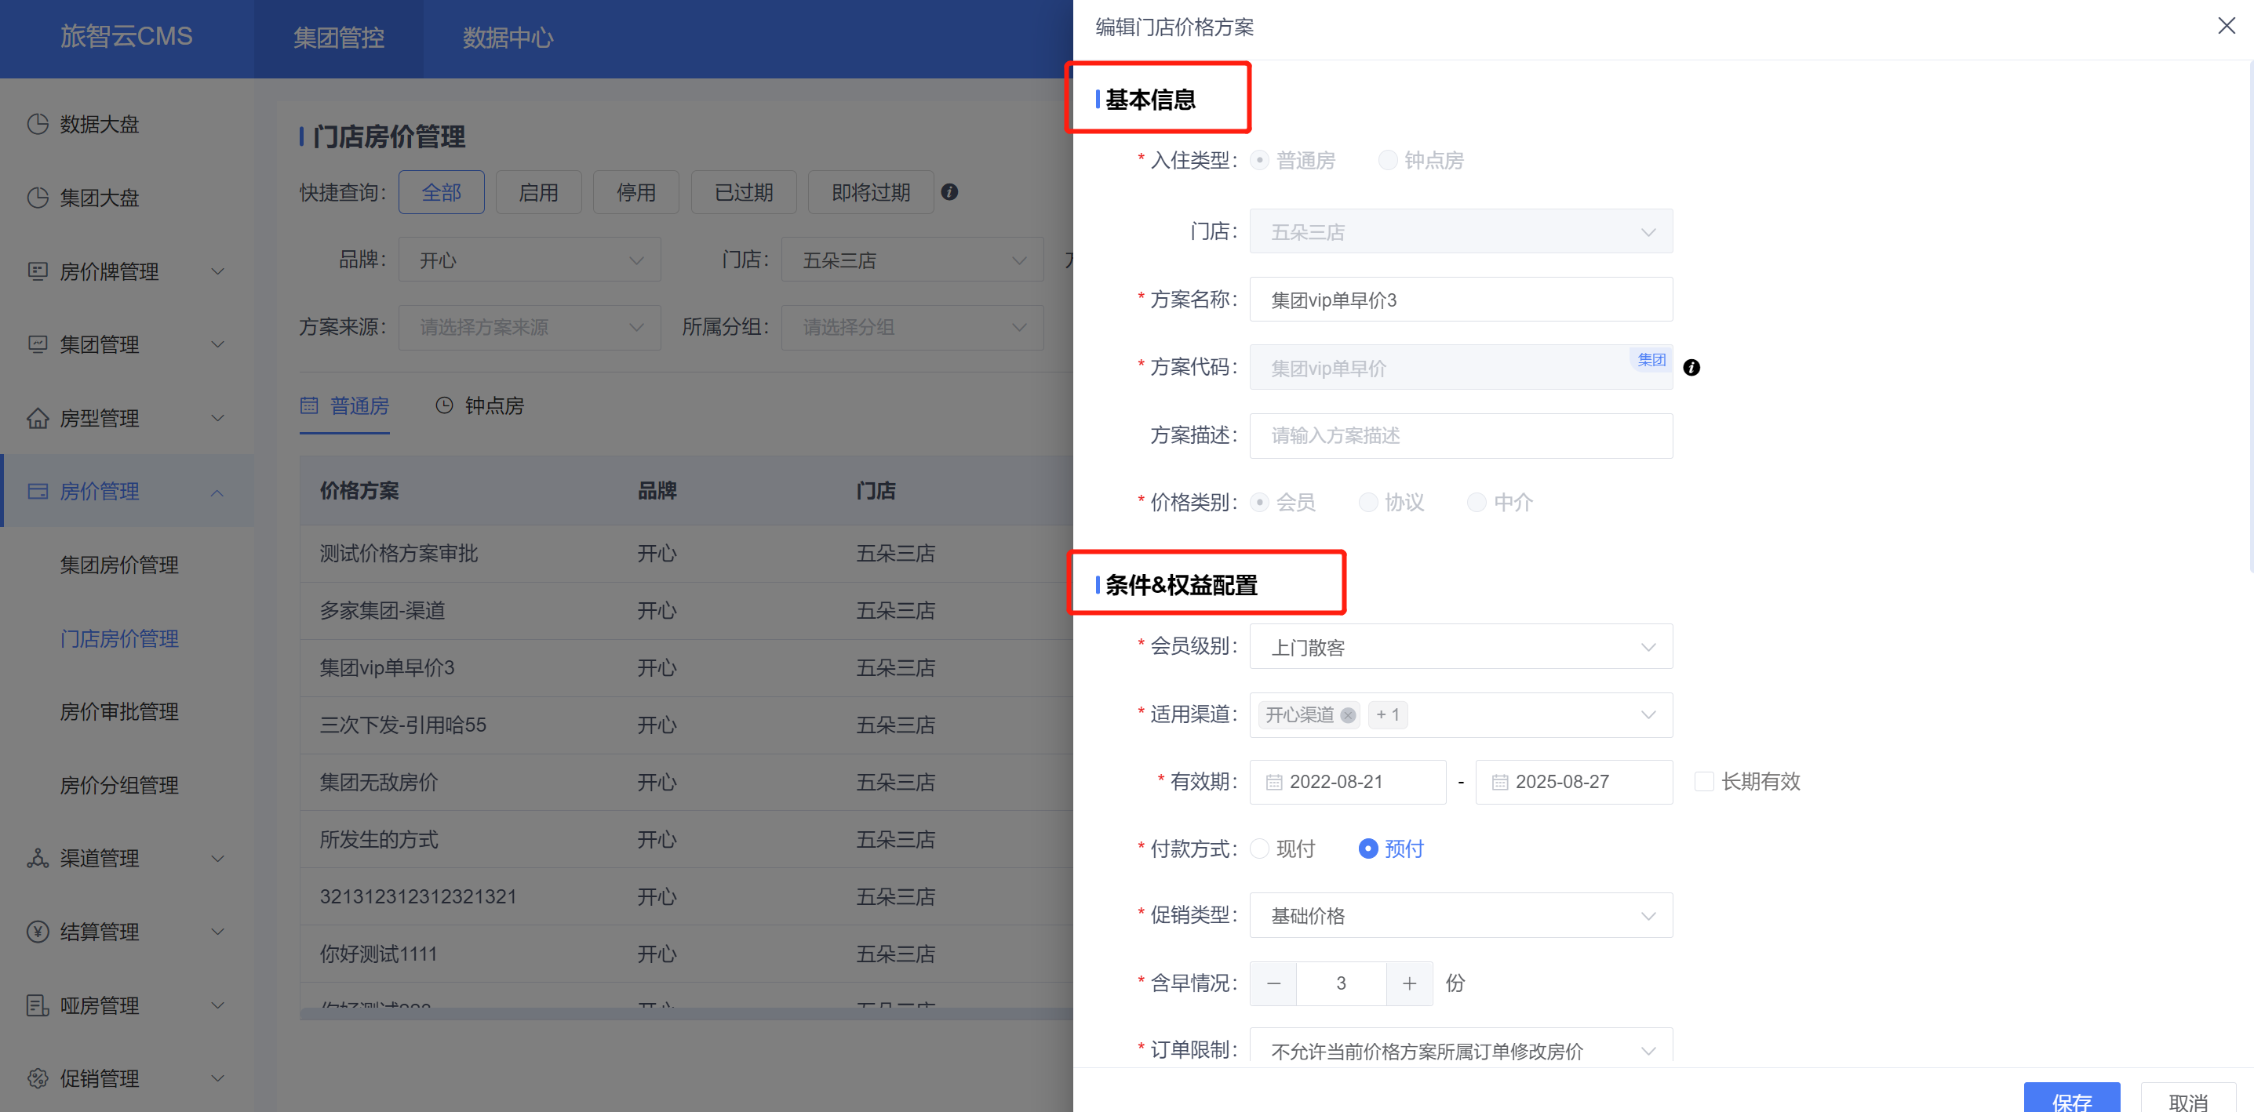Click the 启用 quick filter button
This screenshot has width=2254, height=1112.
tap(538, 191)
